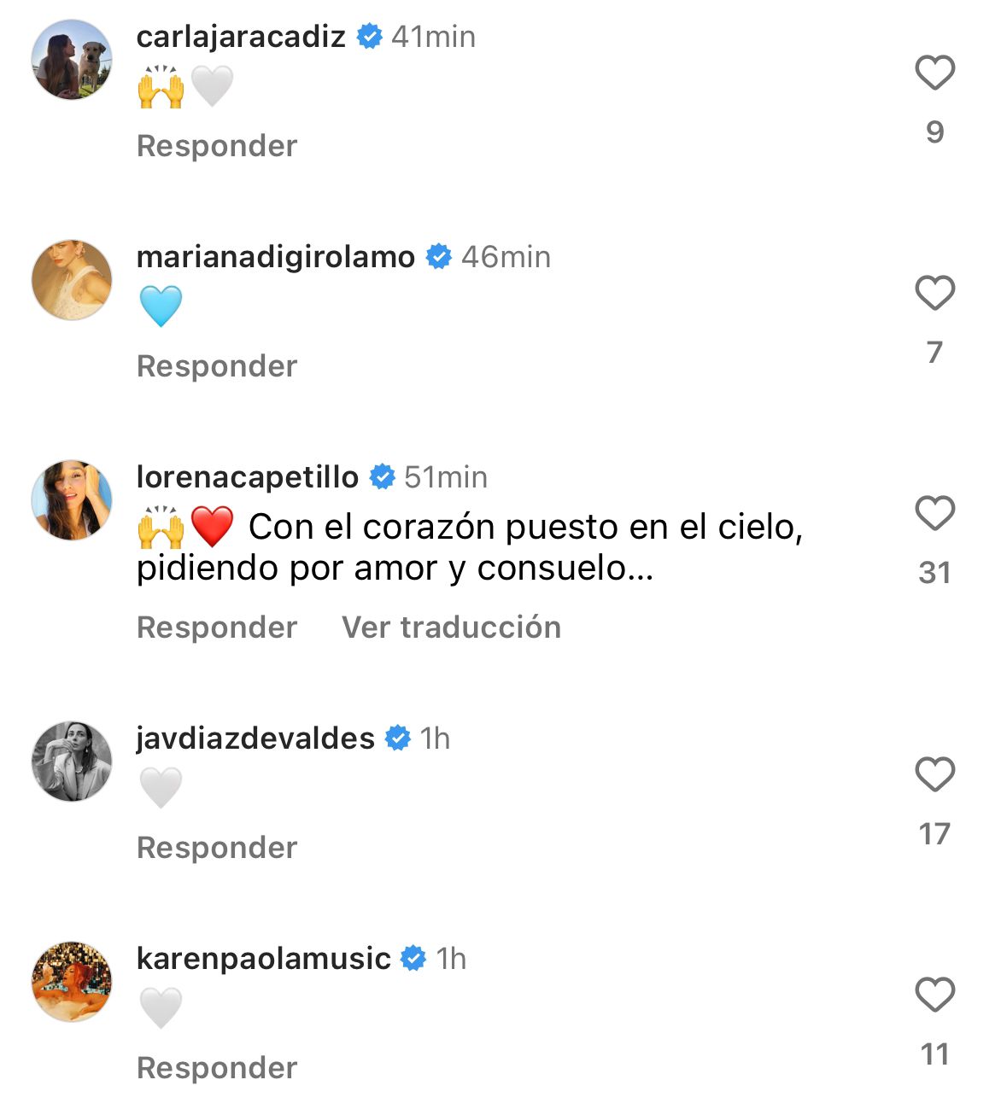Tap heart on lorenacapetillo's comment

point(934,513)
